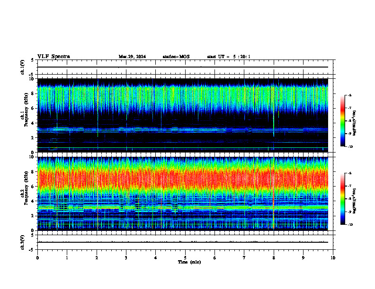This screenshot has width=375, height=289.
Task: Click the ch.2 spectrogram panel
Action: (183, 194)
